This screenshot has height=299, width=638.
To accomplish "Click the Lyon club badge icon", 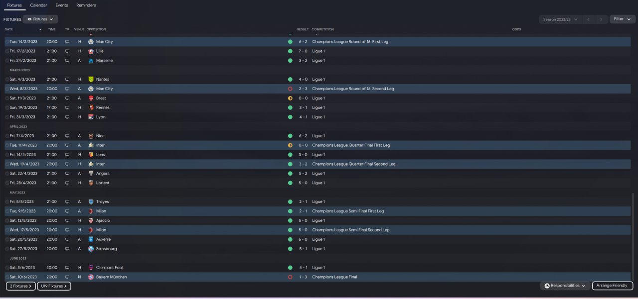I will point(91,117).
